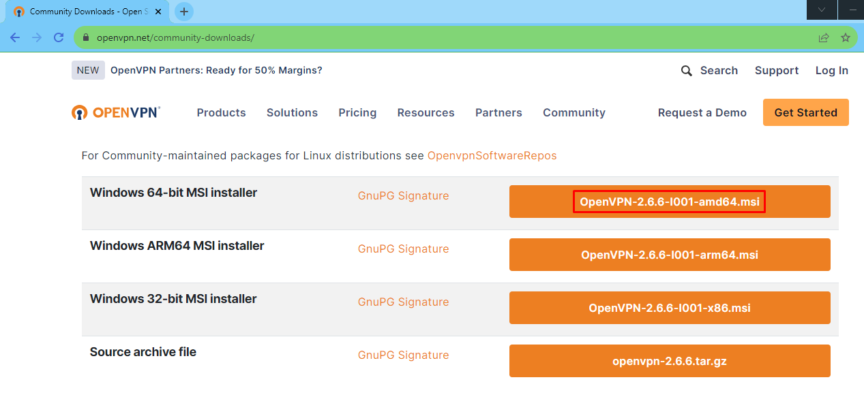
Task: Open the Support link
Action: (777, 71)
